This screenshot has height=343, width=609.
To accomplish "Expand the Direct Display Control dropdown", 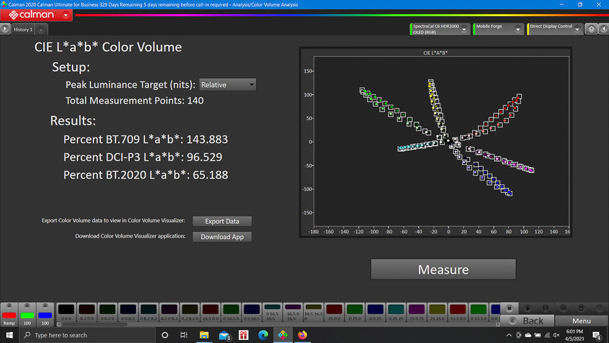I will pyautogui.click(x=577, y=29).
